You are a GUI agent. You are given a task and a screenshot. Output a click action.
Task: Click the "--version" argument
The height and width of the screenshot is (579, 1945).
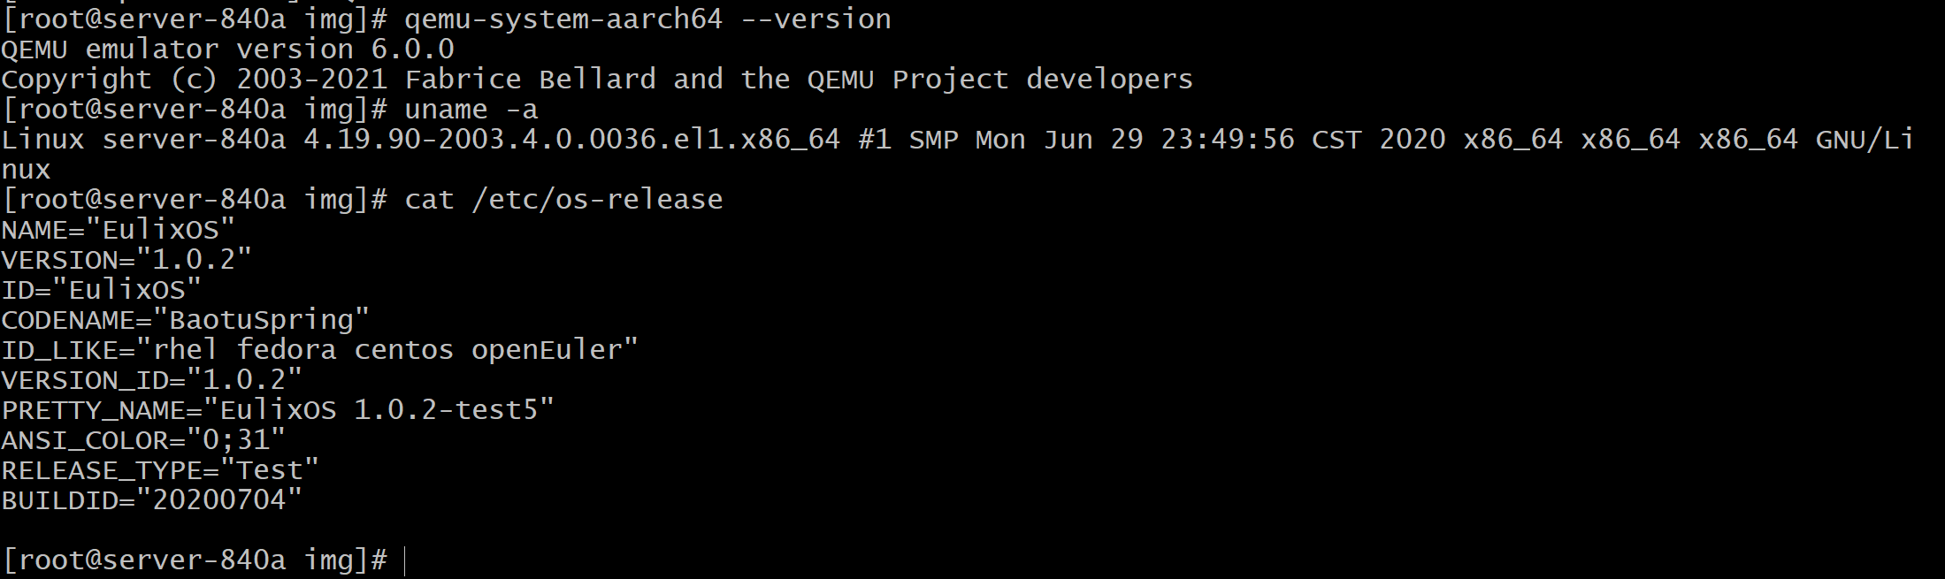tap(815, 19)
